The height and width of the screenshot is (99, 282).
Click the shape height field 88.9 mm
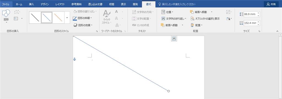tap(250, 14)
